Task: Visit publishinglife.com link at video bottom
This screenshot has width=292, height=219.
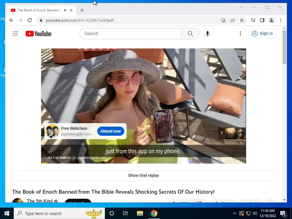Action: 94,158
